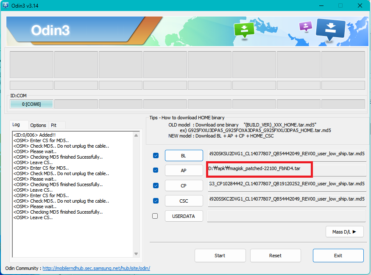The image size is (371, 275).
Task: Click the blue download marker icon in banner
Action: (330, 29)
